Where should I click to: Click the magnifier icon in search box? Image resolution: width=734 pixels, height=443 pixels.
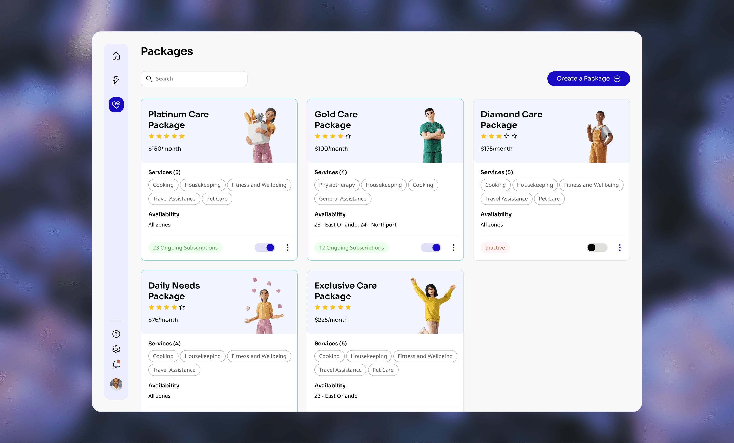click(x=149, y=79)
